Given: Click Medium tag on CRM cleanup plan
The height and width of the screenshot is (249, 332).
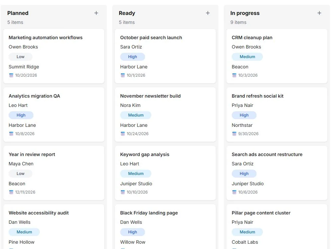Looking at the screenshot, I should (247, 57).
